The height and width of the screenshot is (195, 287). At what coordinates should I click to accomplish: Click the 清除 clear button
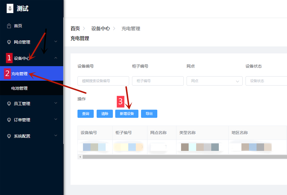(x=104, y=113)
